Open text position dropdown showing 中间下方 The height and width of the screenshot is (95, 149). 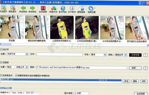(18, 54)
